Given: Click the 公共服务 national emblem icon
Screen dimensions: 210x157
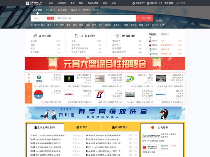Looking at the screenshot, I should [x=153, y=127].
